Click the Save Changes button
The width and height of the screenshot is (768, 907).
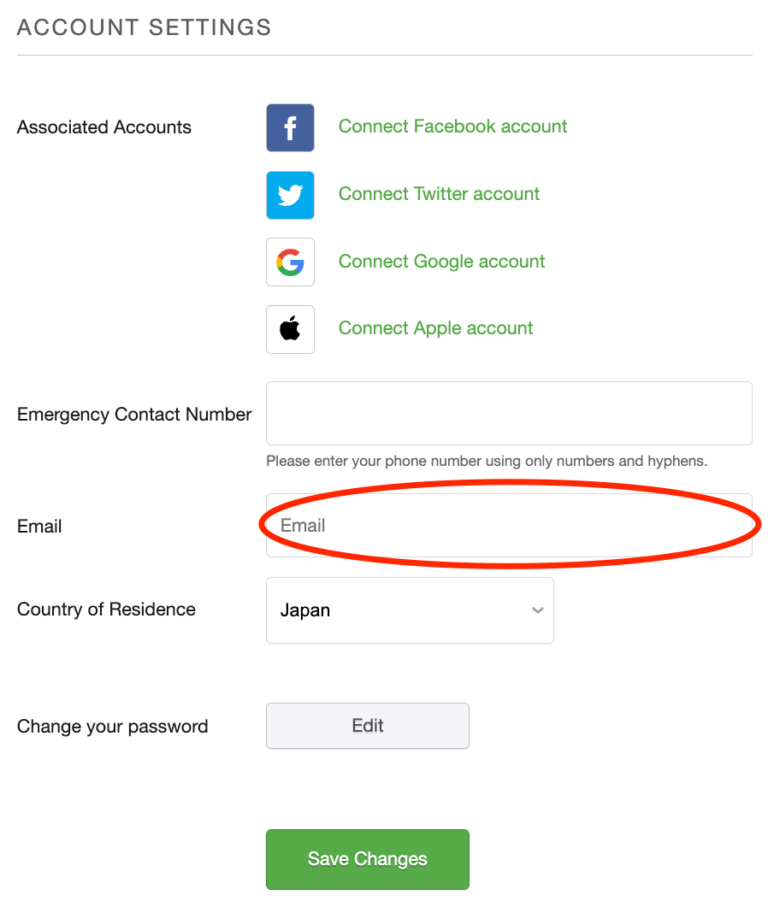pyautogui.click(x=367, y=859)
